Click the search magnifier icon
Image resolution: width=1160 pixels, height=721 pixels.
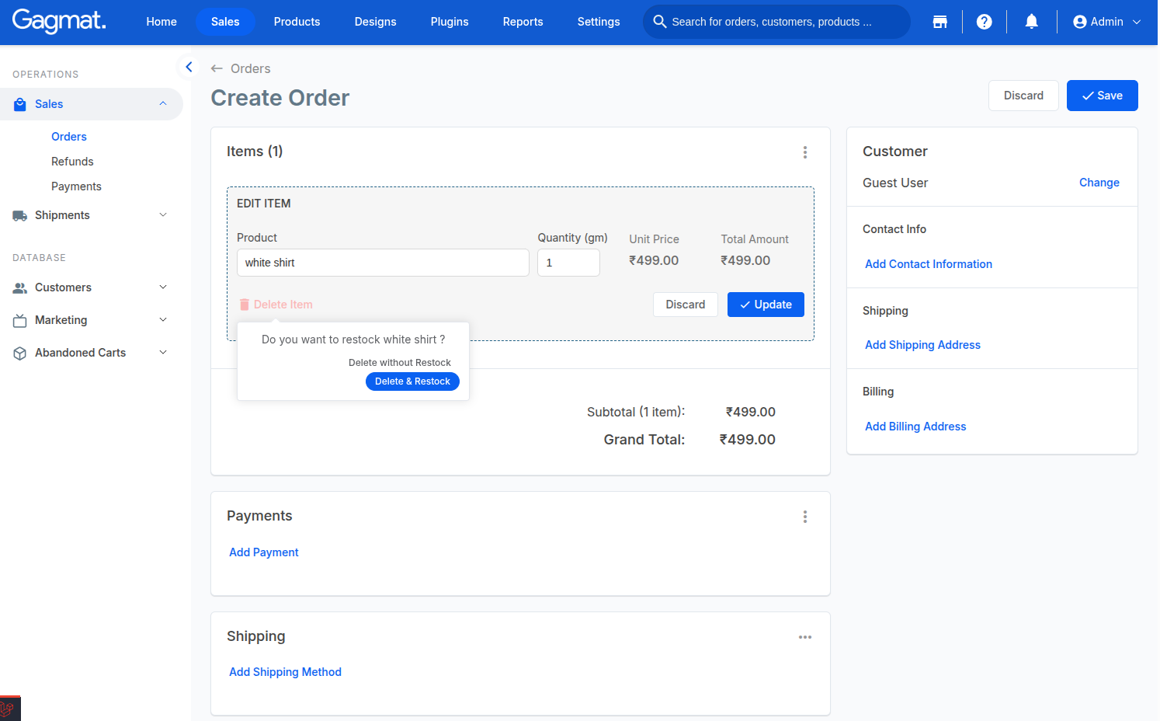[x=660, y=22]
